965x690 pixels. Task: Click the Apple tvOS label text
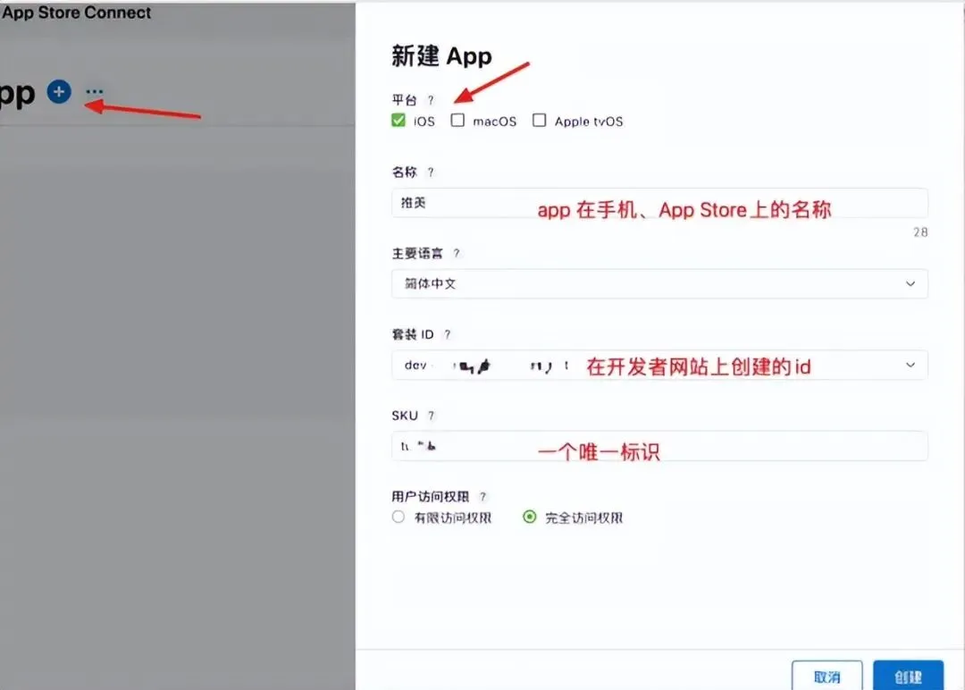pos(588,122)
